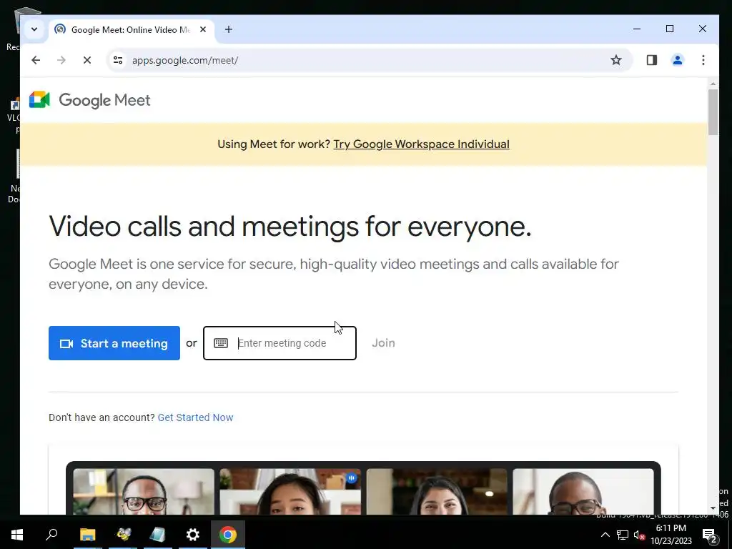Open a new tab with plus button
This screenshot has width=732, height=549.
click(228, 29)
